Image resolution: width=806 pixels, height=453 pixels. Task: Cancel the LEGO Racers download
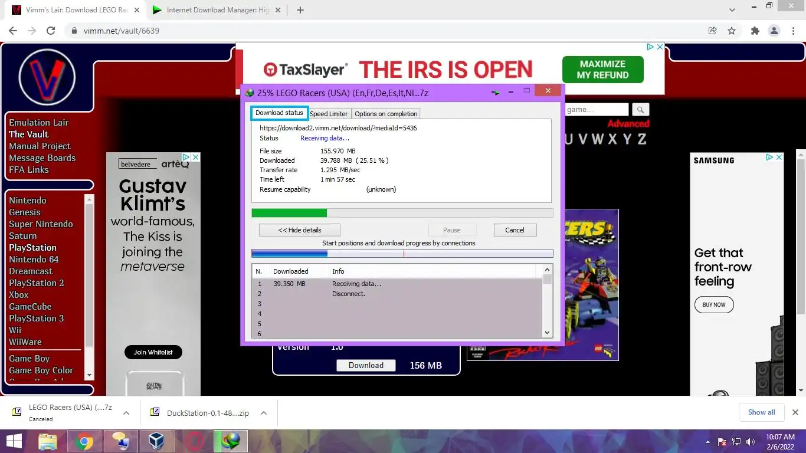coord(515,230)
